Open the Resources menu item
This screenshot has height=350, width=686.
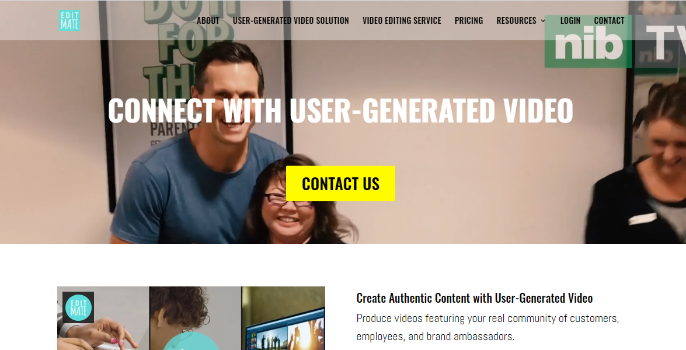coord(516,20)
